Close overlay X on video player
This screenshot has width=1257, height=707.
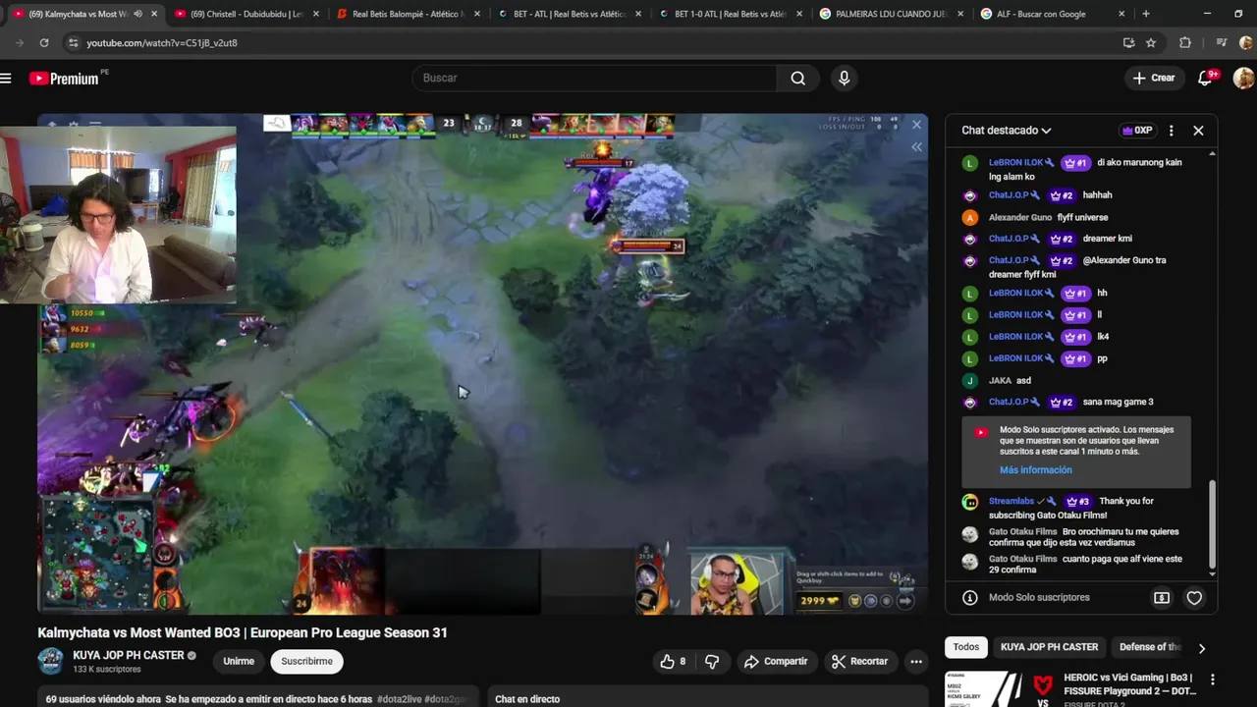(x=916, y=125)
